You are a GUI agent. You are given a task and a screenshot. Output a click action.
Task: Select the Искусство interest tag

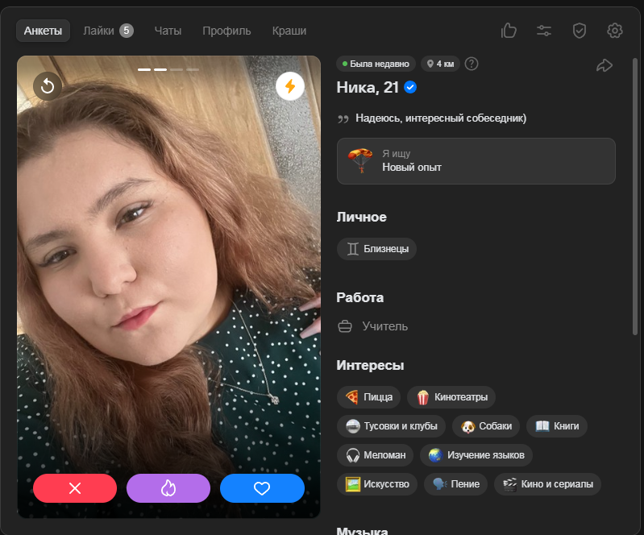point(377,484)
